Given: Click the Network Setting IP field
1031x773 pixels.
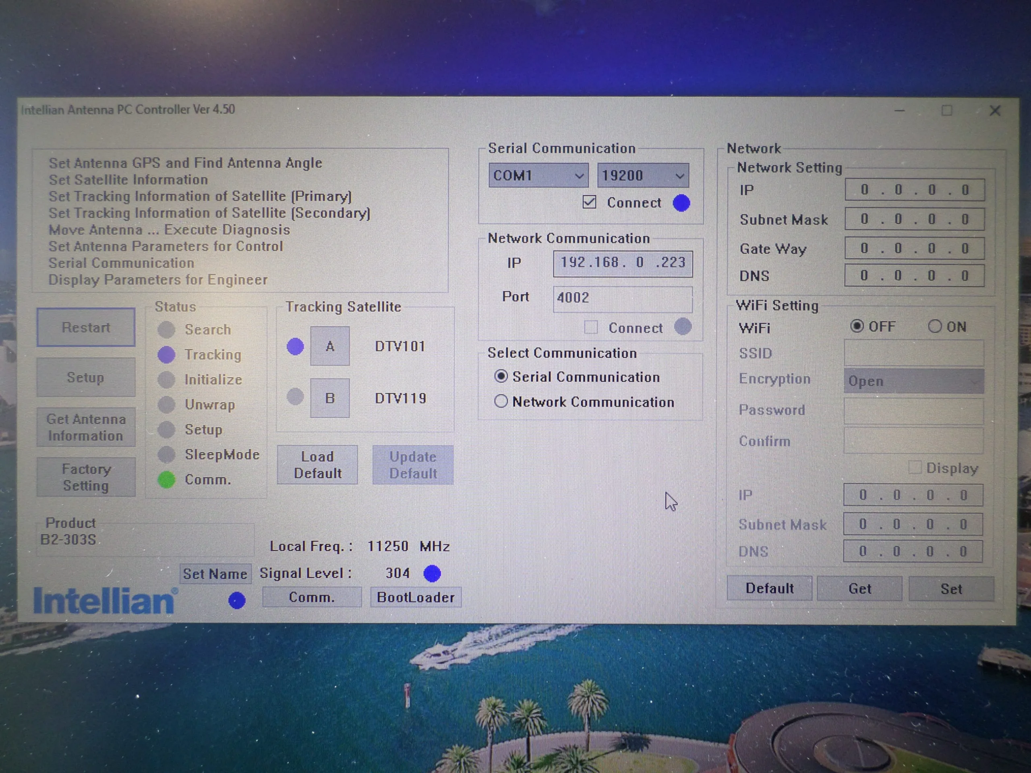Looking at the screenshot, I should click(915, 190).
